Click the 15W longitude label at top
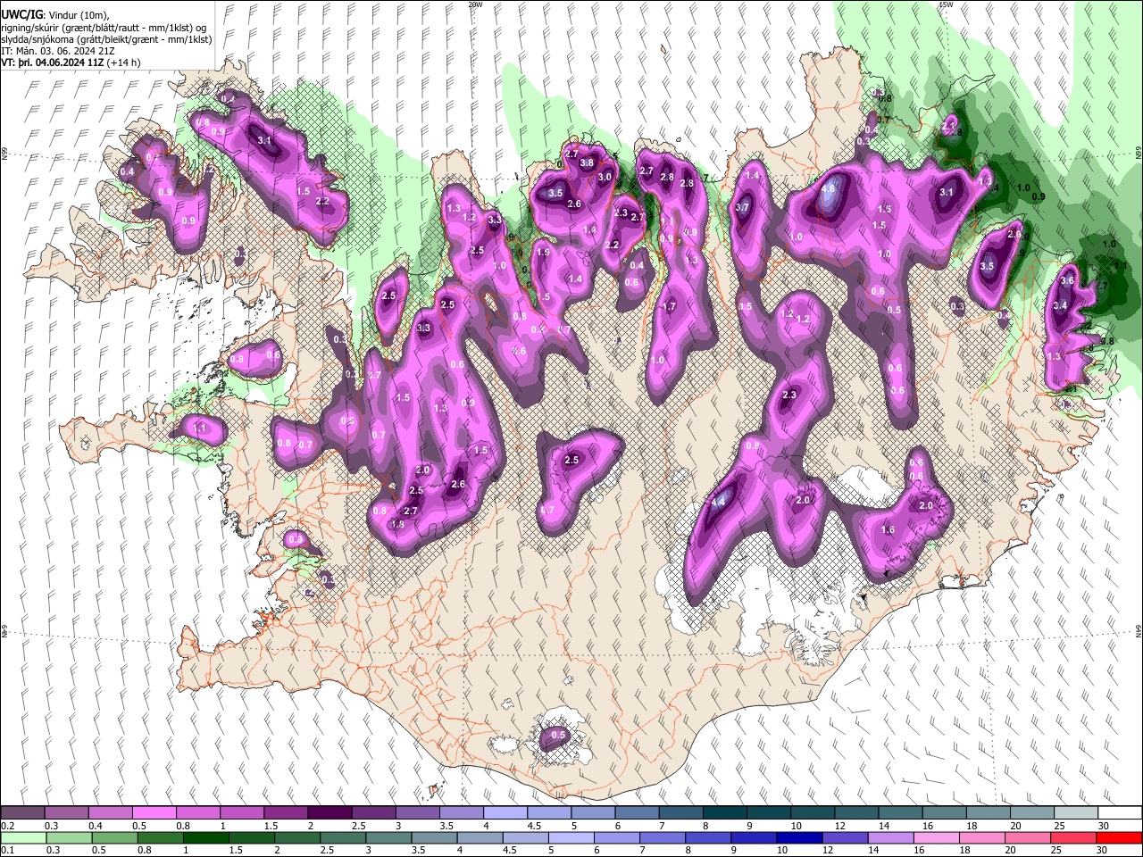Viewport: 1143px width, 857px height. (946, 4)
